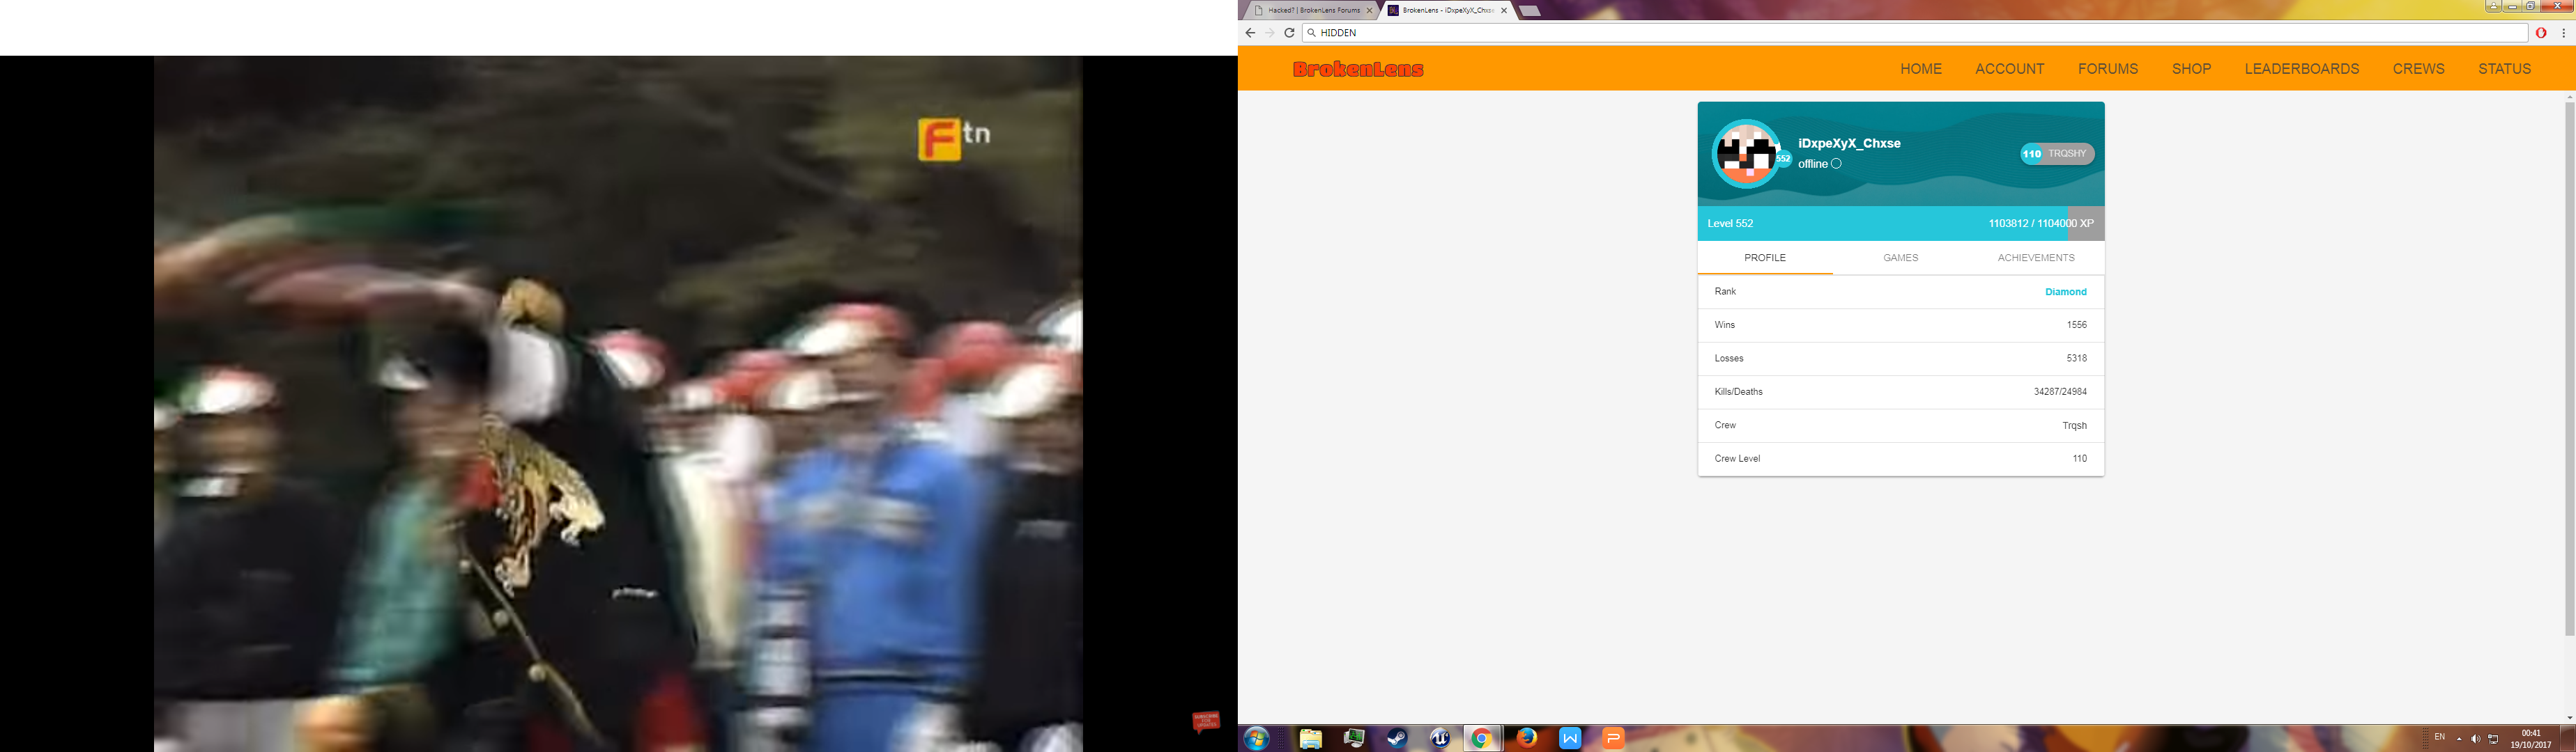Viewport: 2576px width, 752px height.
Task: Switch to the GAMES tab
Action: pyautogui.click(x=1901, y=258)
